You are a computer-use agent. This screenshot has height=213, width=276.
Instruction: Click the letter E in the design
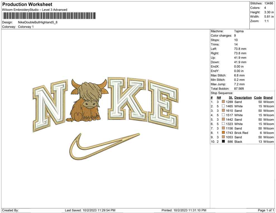pyautogui.click(x=163, y=105)
